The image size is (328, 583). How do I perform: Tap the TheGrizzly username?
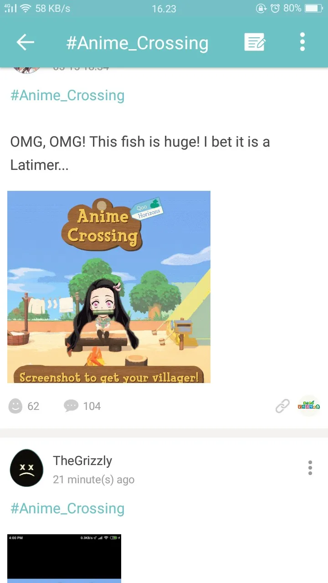point(82,460)
